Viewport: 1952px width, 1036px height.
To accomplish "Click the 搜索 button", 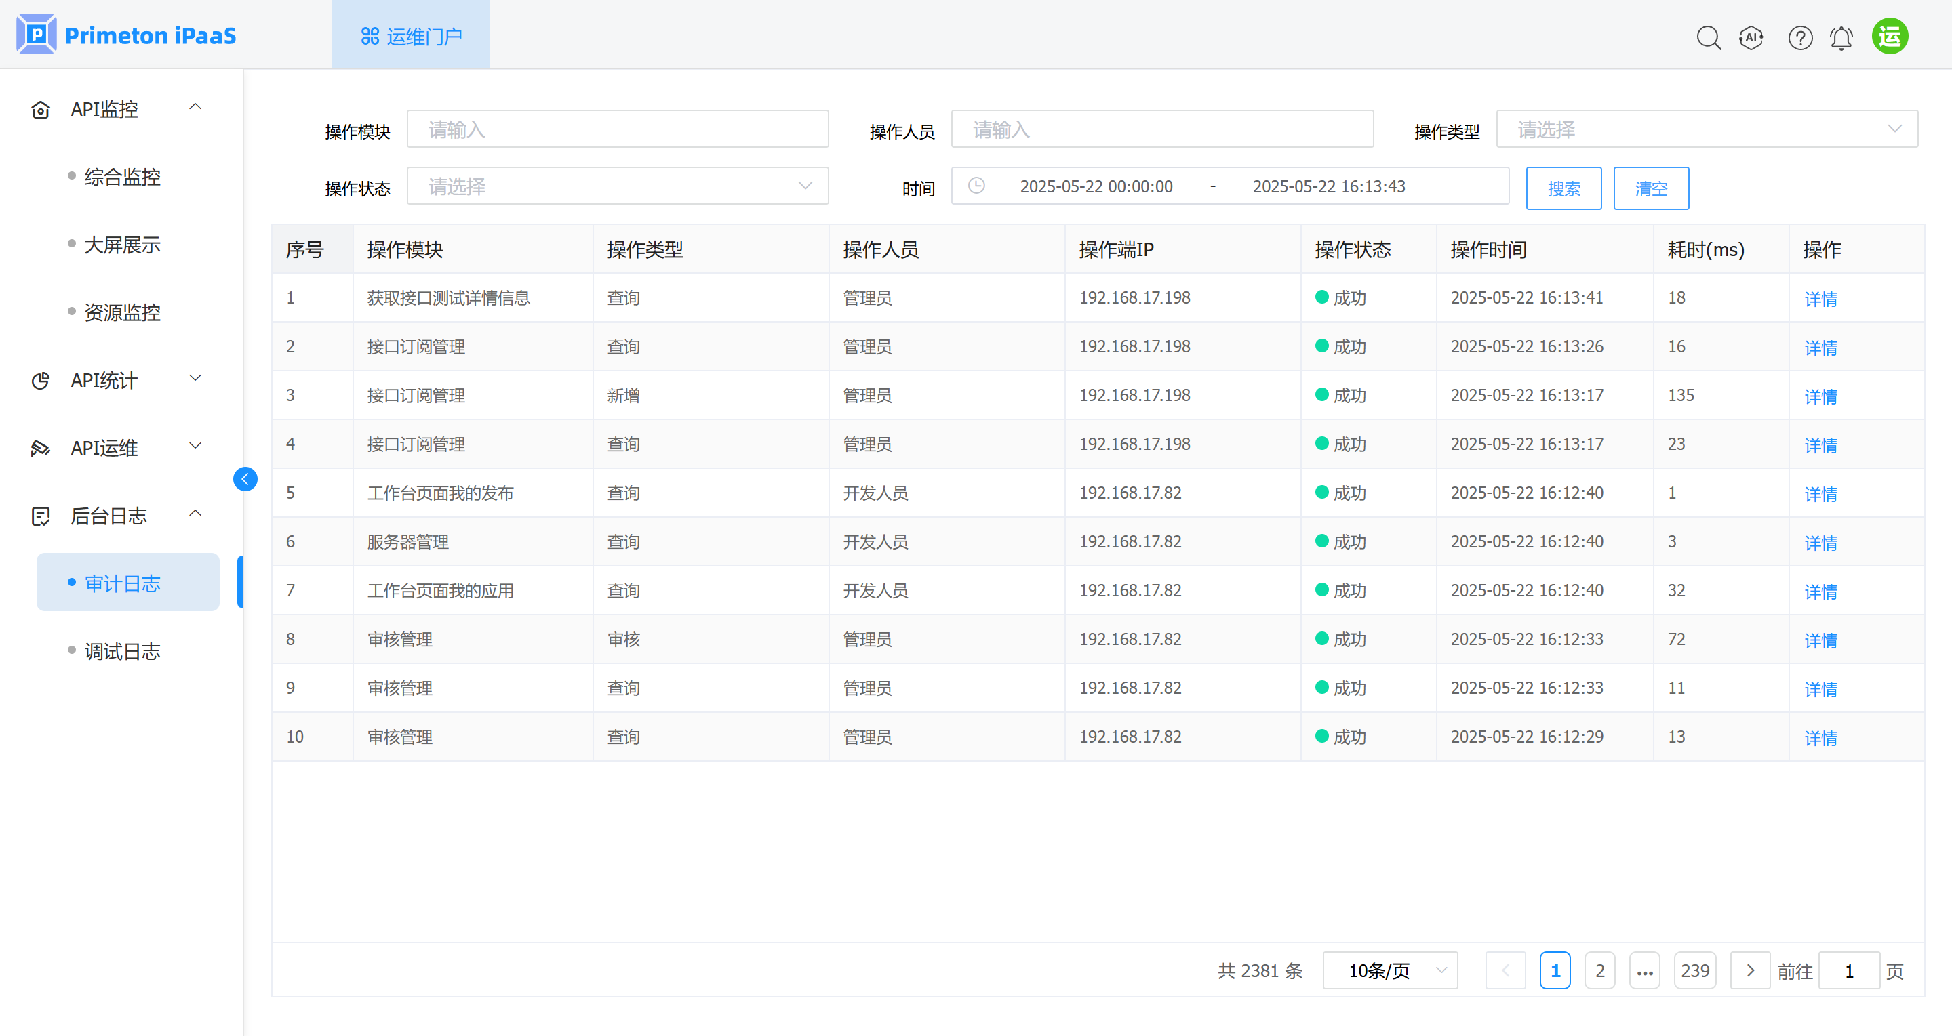I will coord(1563,188).
